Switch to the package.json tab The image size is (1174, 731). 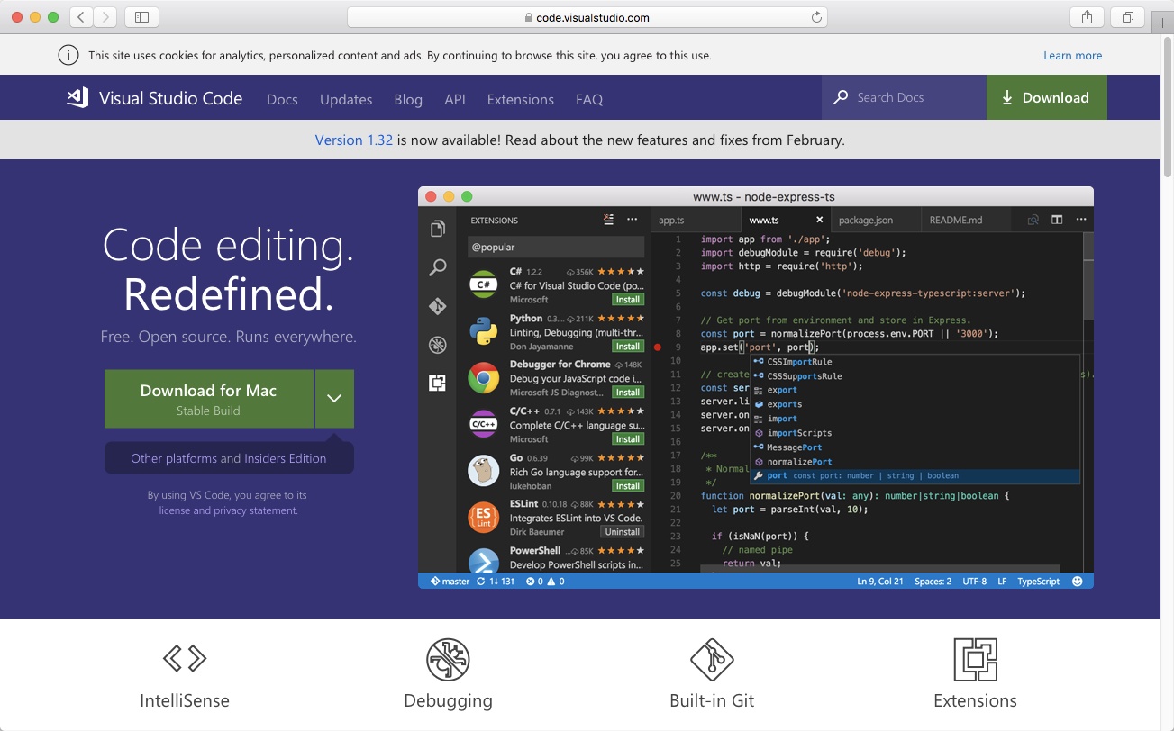click(x=864, y=219)
